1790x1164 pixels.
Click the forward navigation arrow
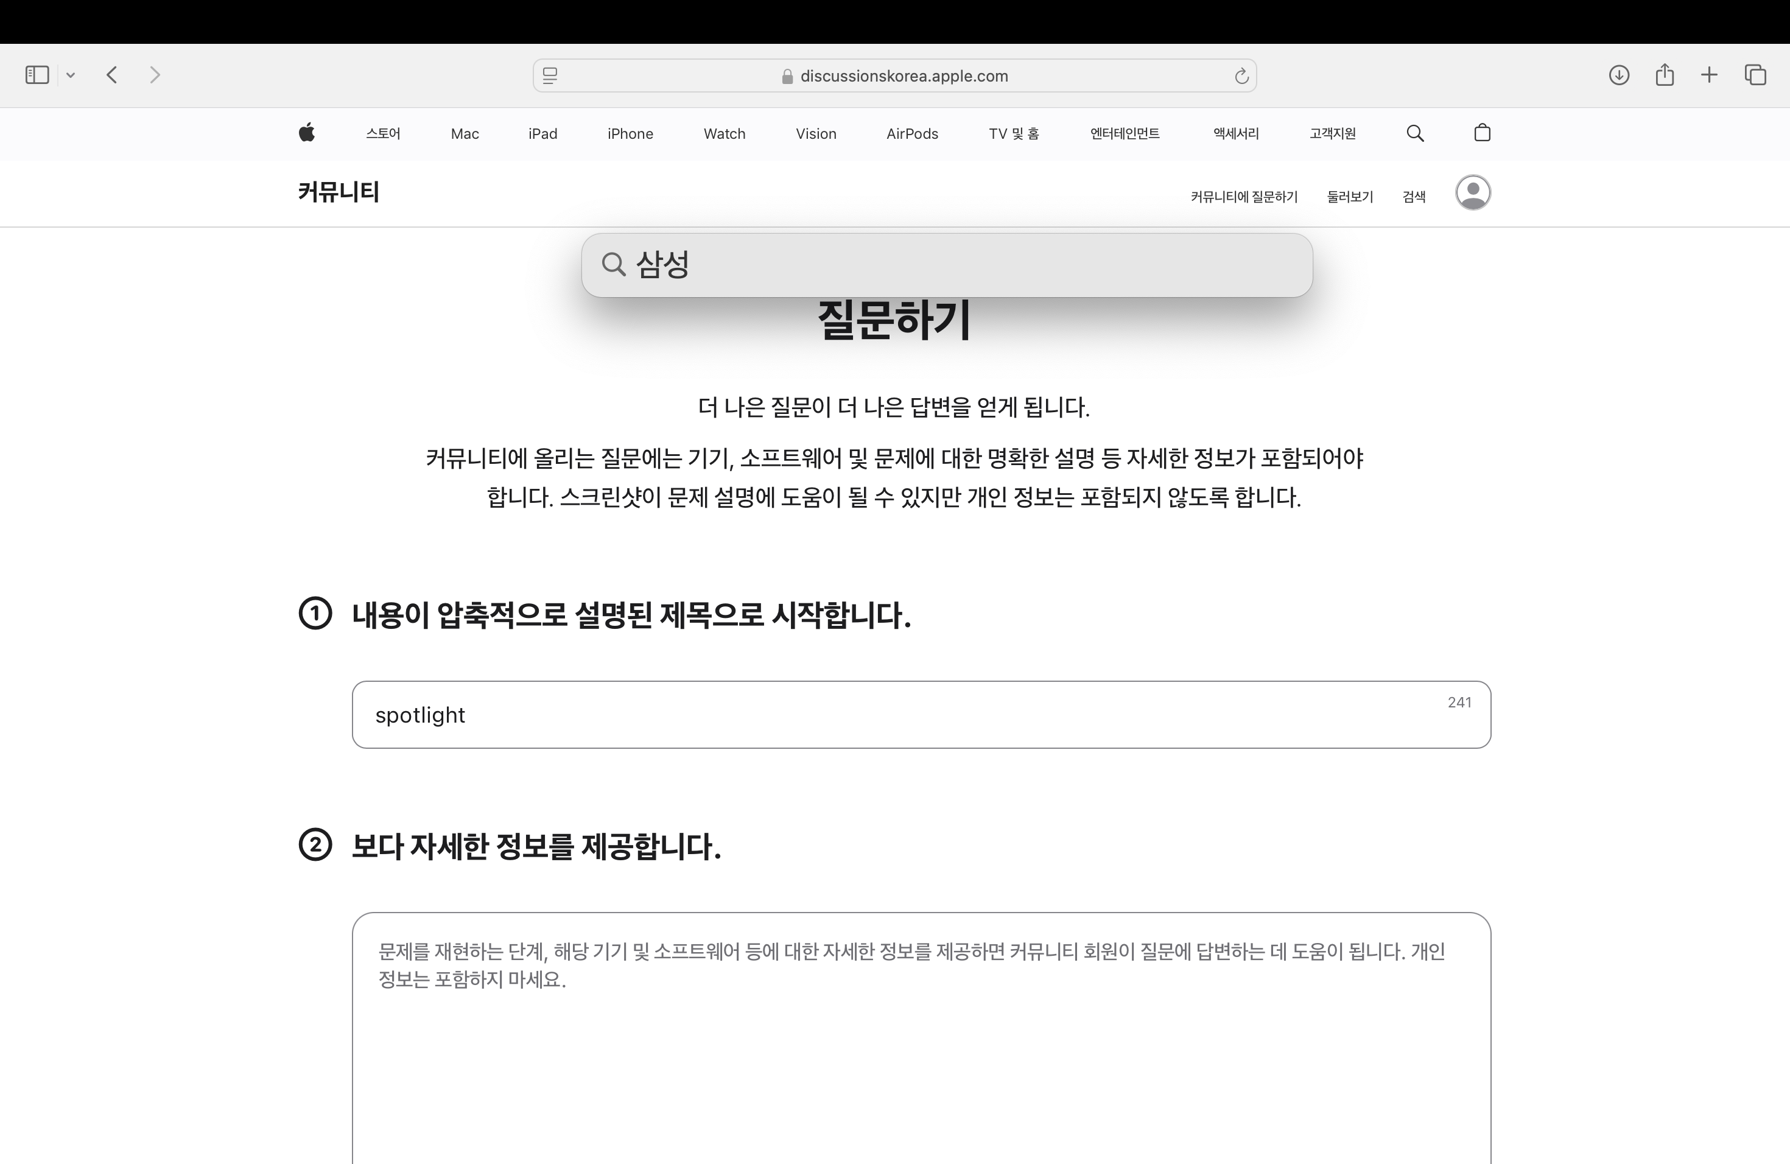coord(155,75)
